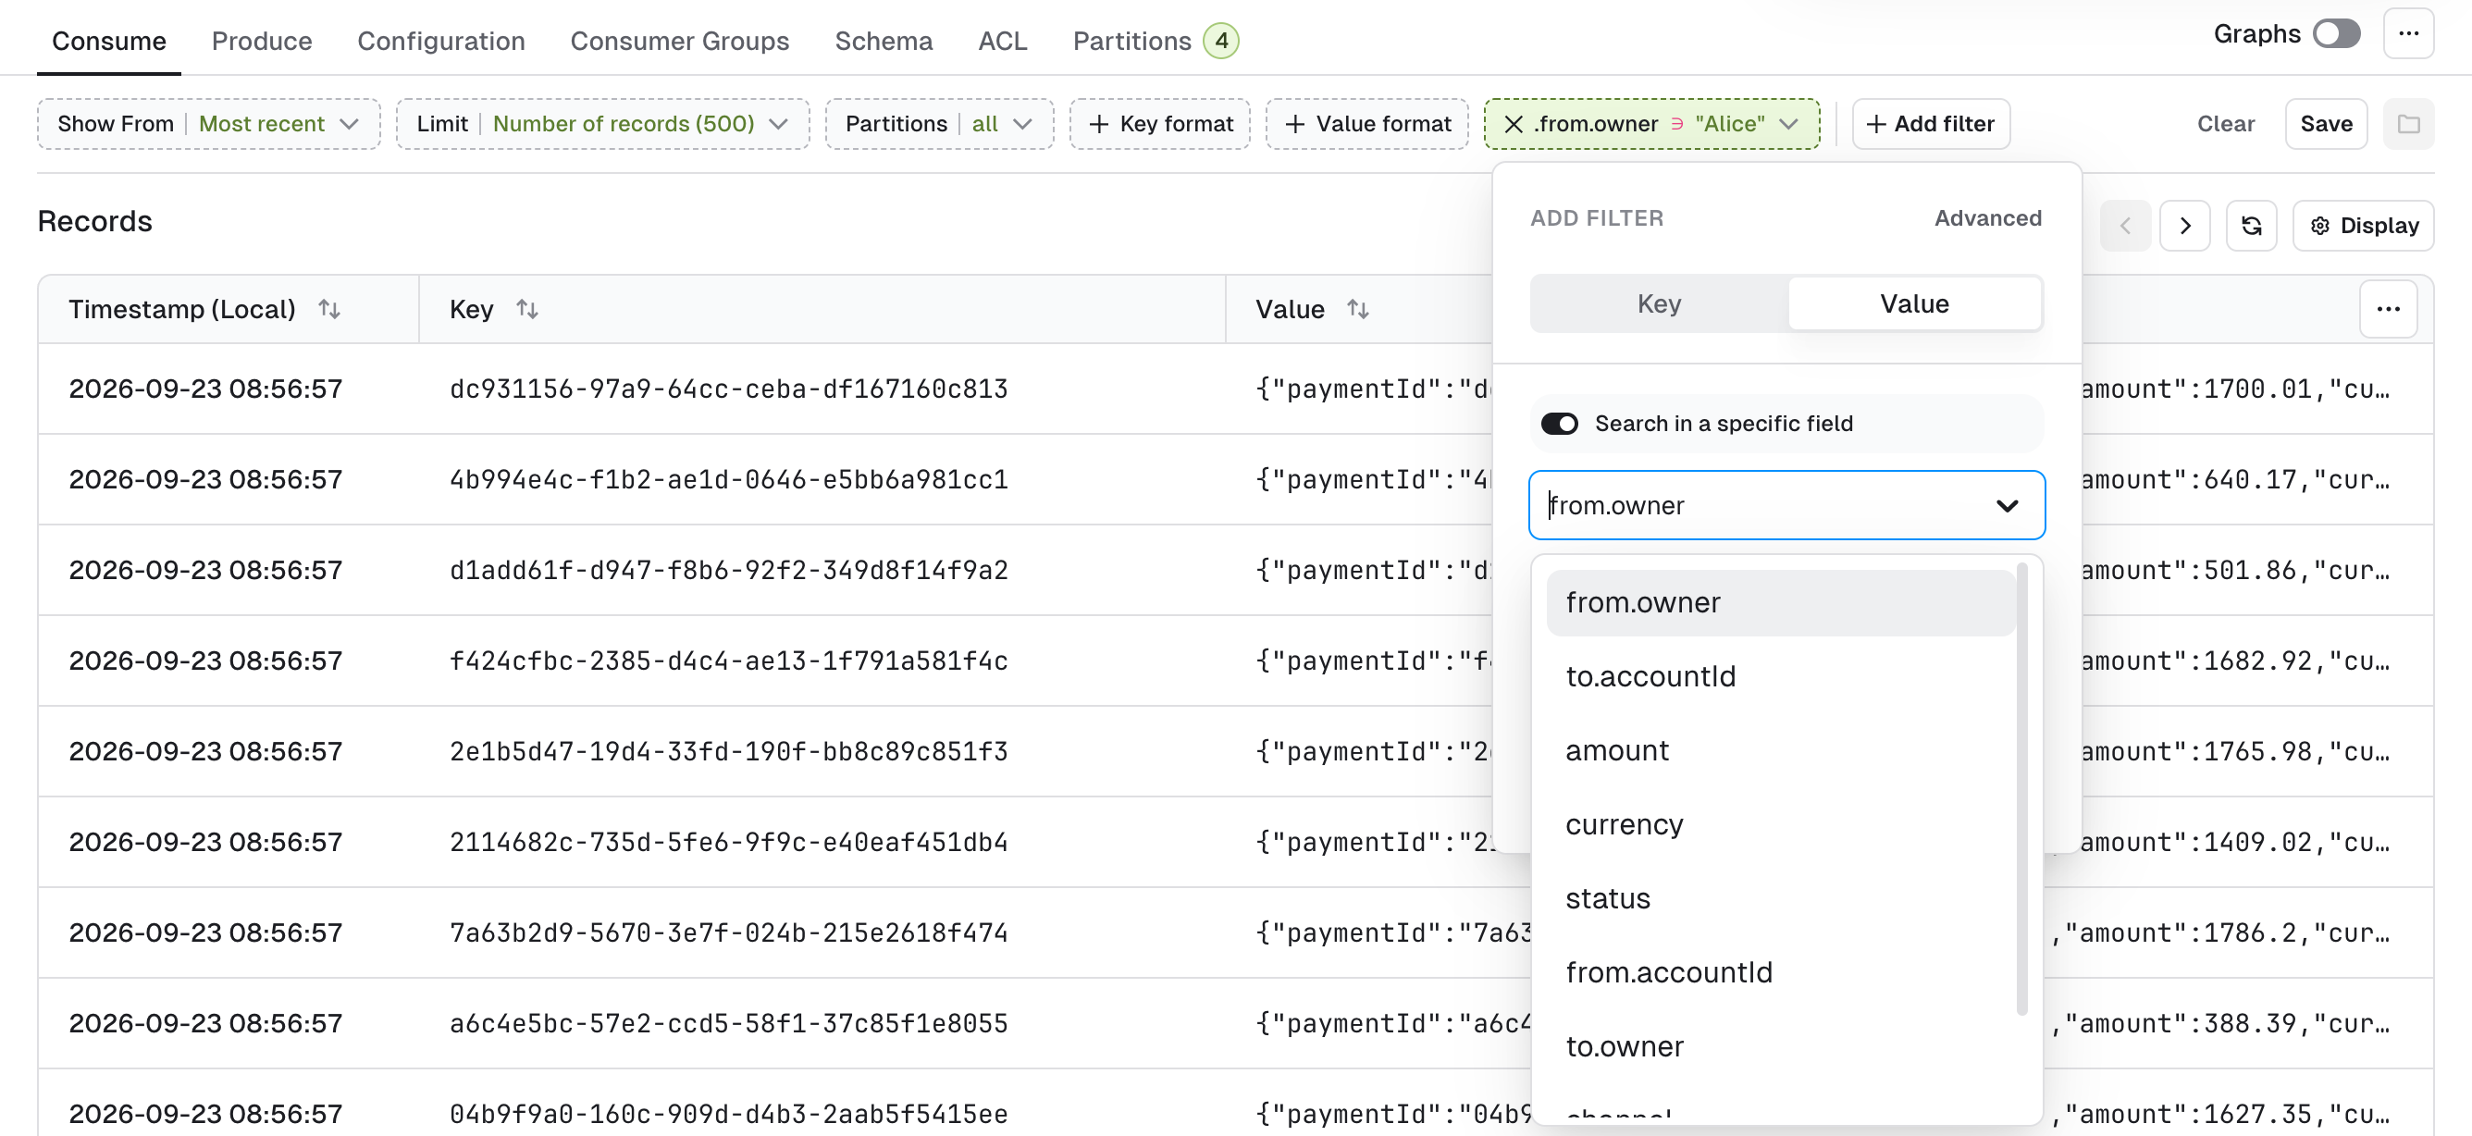
Task: Open the ACL tab
Action: (1003, 41)
